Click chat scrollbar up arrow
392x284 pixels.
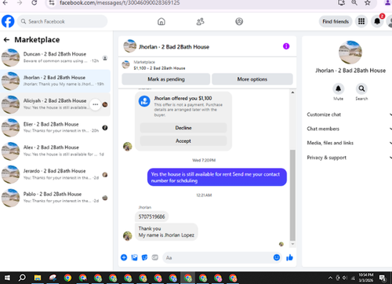tap(292, 93)
